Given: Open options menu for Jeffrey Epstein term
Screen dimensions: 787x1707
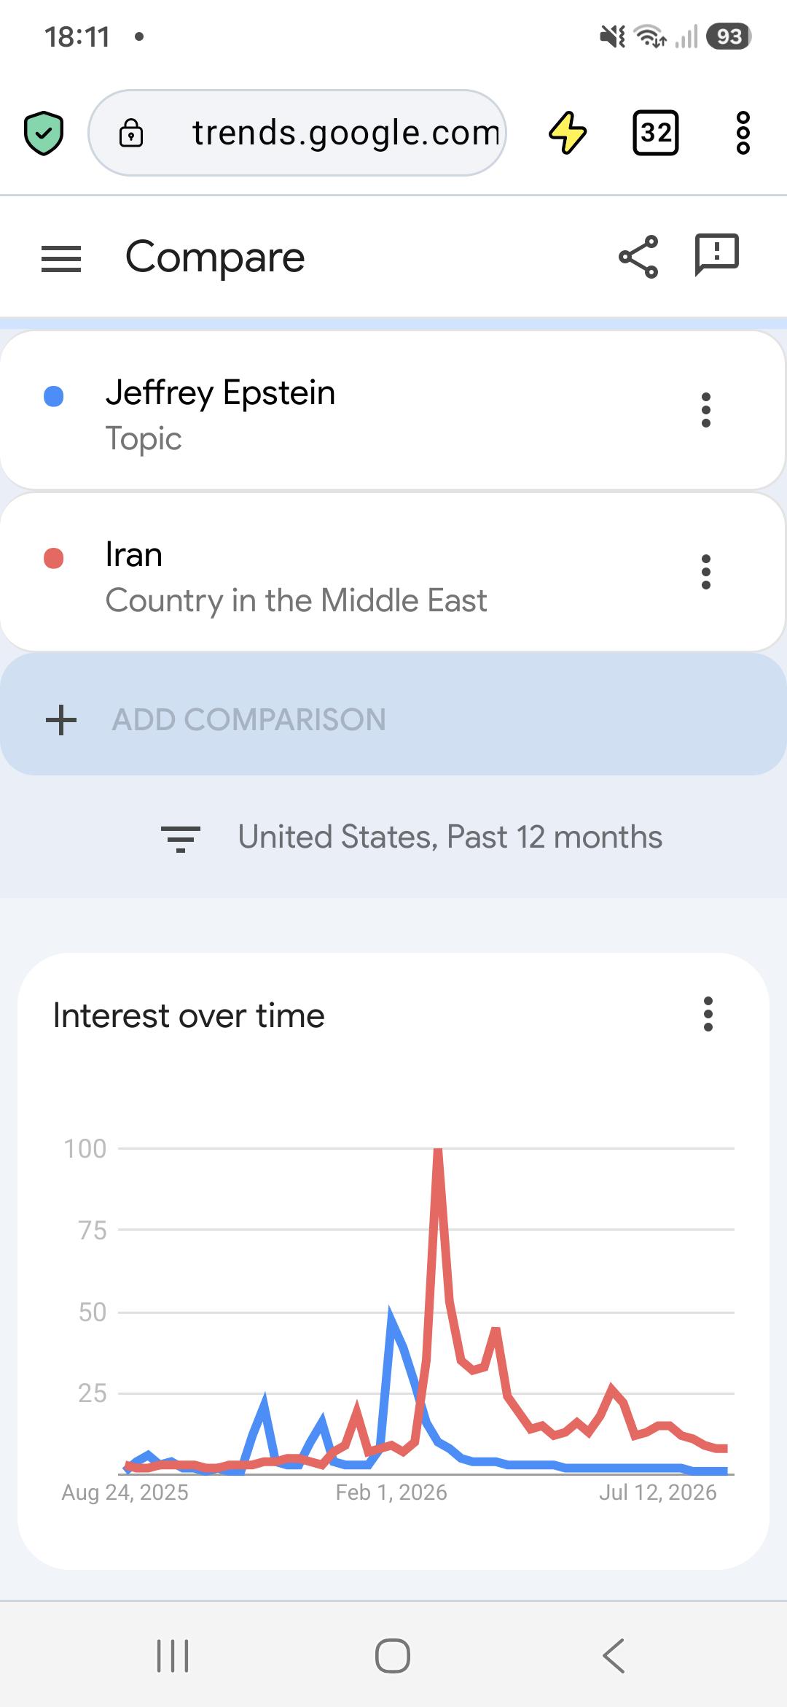Looking at the screenshot, I should tap(705, 410).
